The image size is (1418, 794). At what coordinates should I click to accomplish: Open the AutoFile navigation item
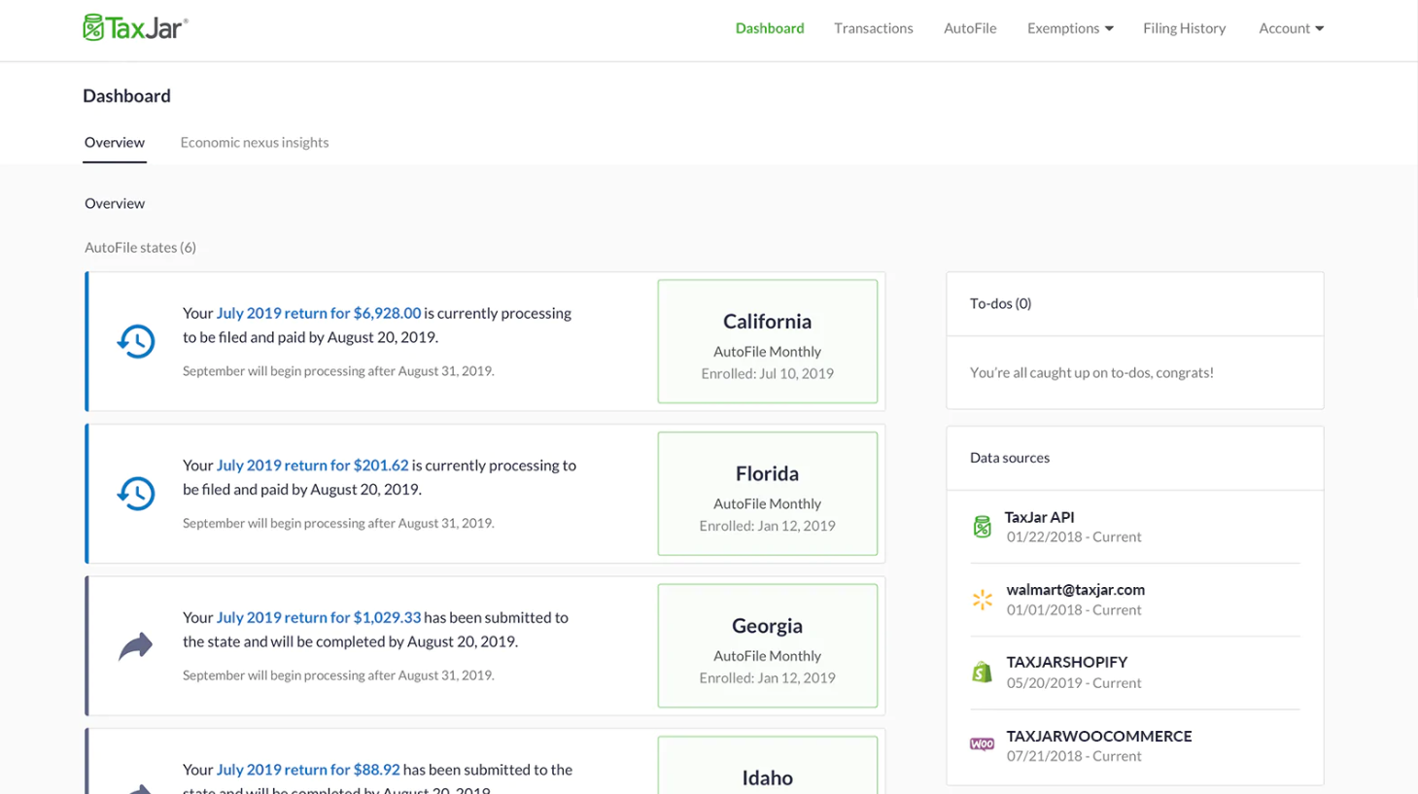(969, 28)
